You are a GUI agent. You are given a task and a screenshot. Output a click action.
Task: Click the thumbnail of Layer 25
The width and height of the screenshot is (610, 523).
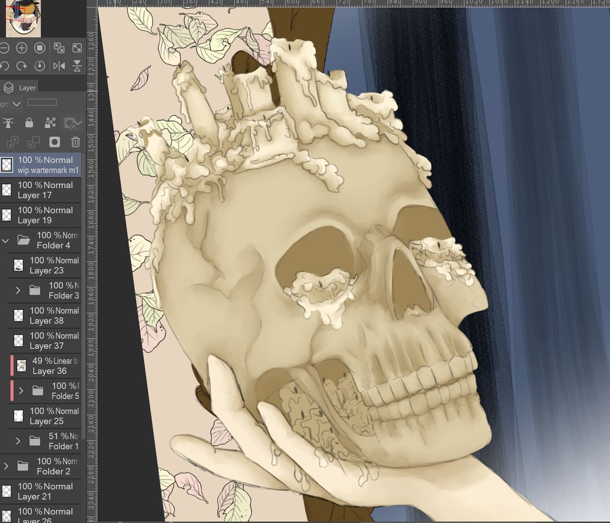click(18, 416)
